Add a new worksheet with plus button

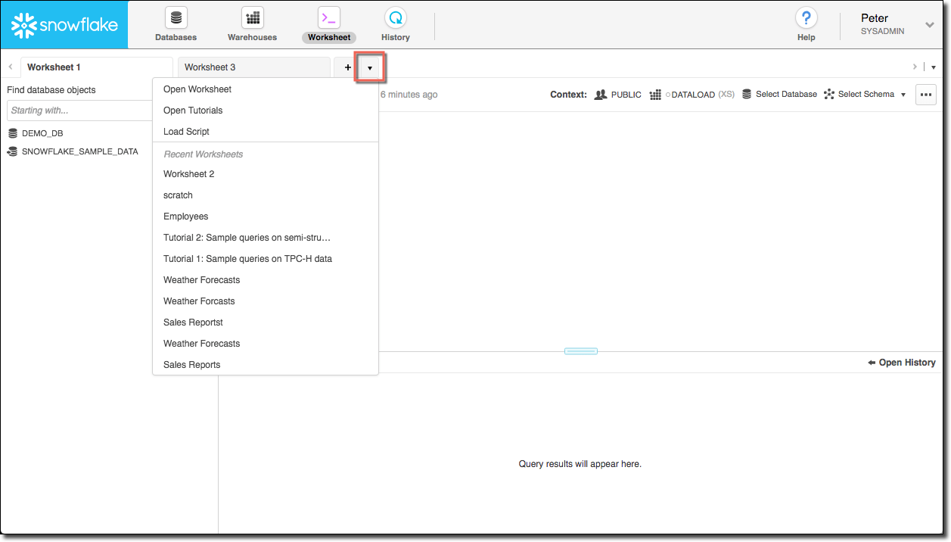click(x=347, y=67)
